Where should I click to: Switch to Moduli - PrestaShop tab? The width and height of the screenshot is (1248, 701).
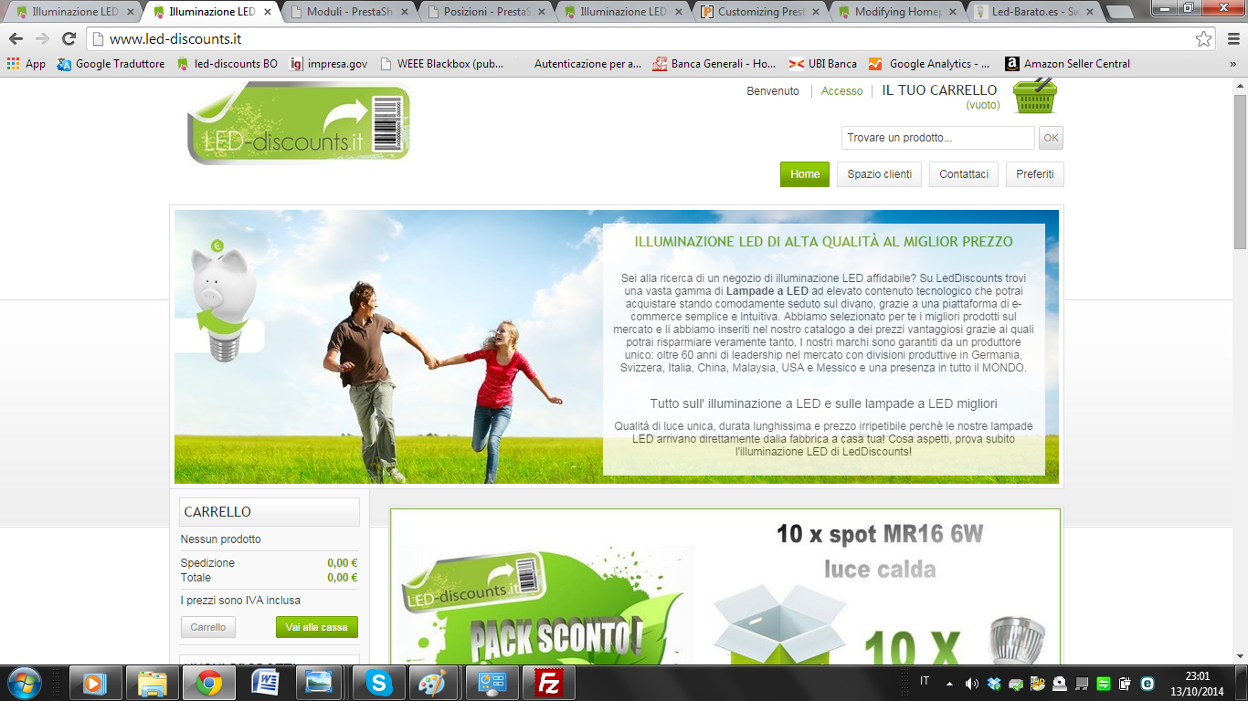[349, 12]
